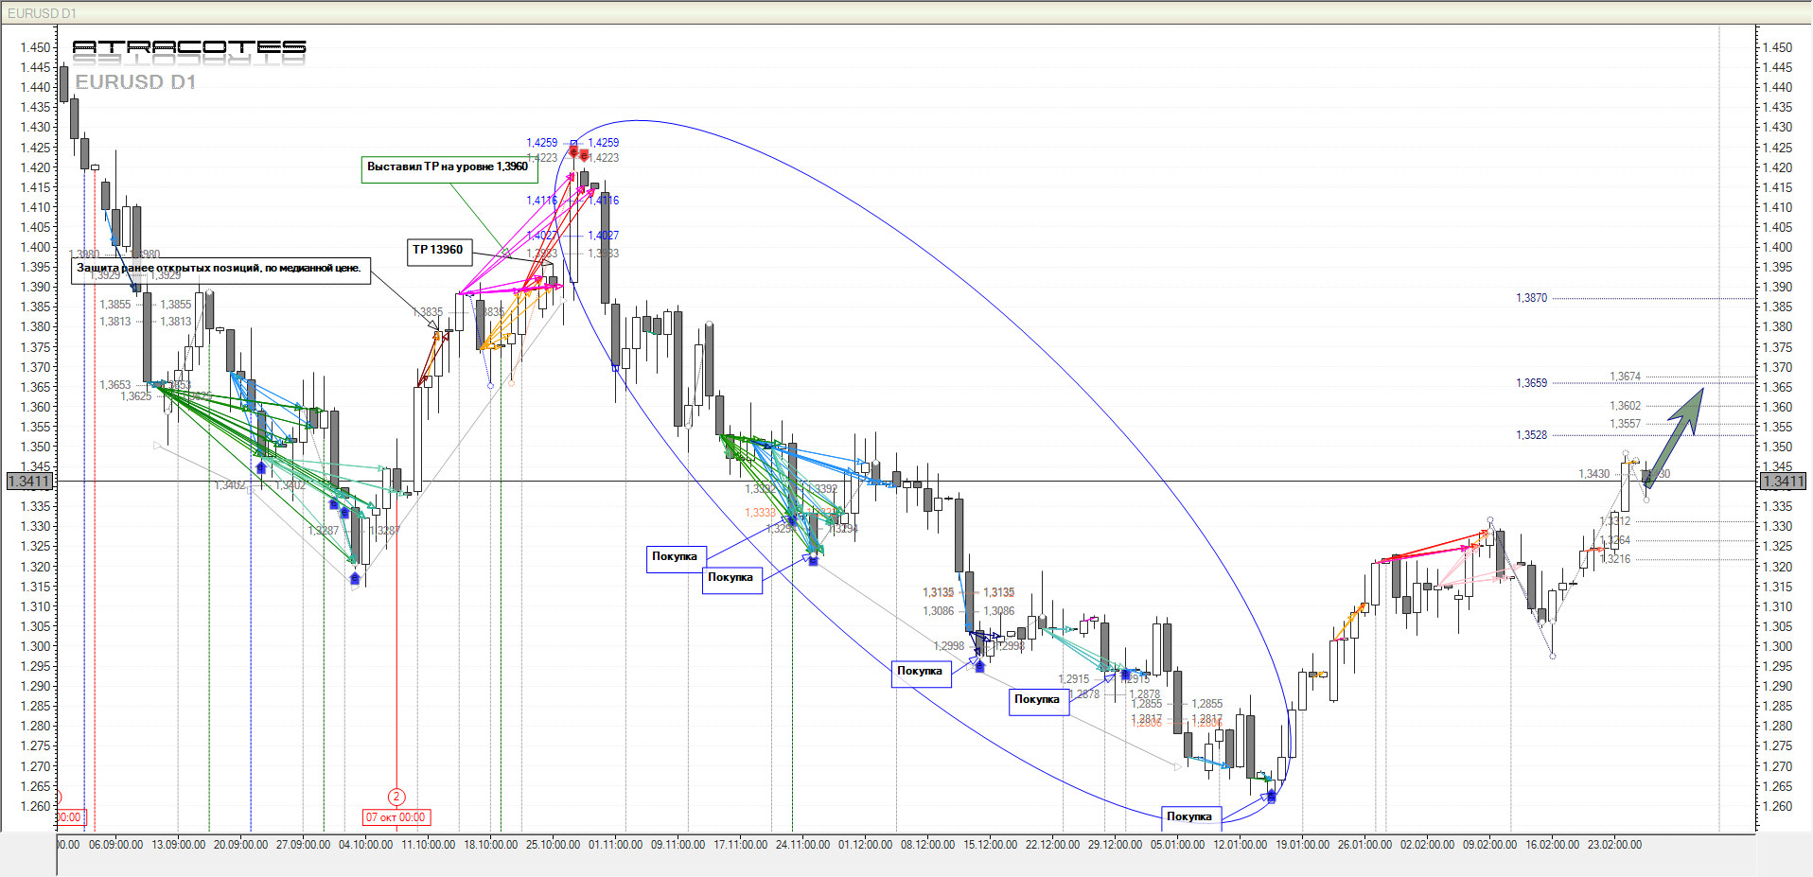Select the blue level label 1,3870

1531,298
